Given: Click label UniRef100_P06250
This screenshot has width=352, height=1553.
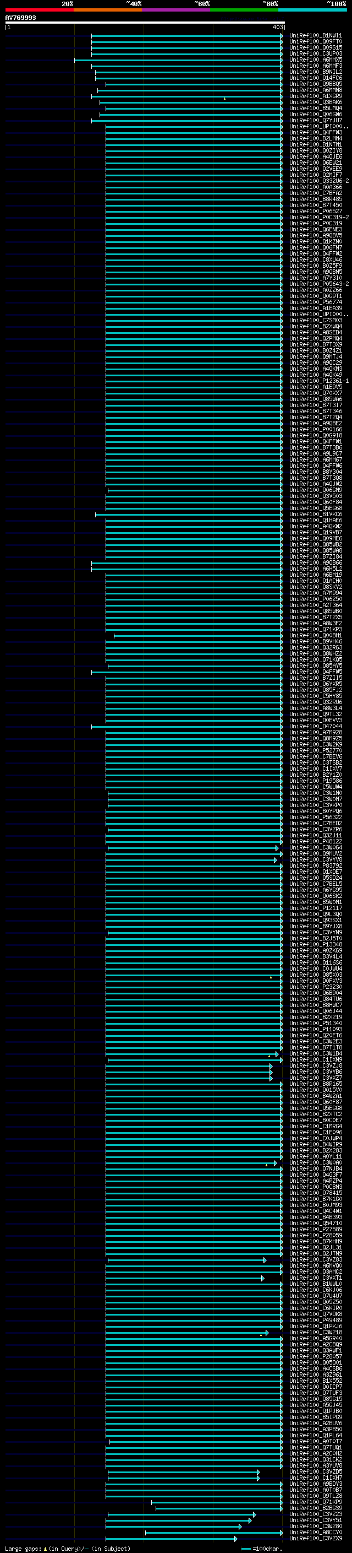Looking at the screenshot, I should [x=315, y=599].
